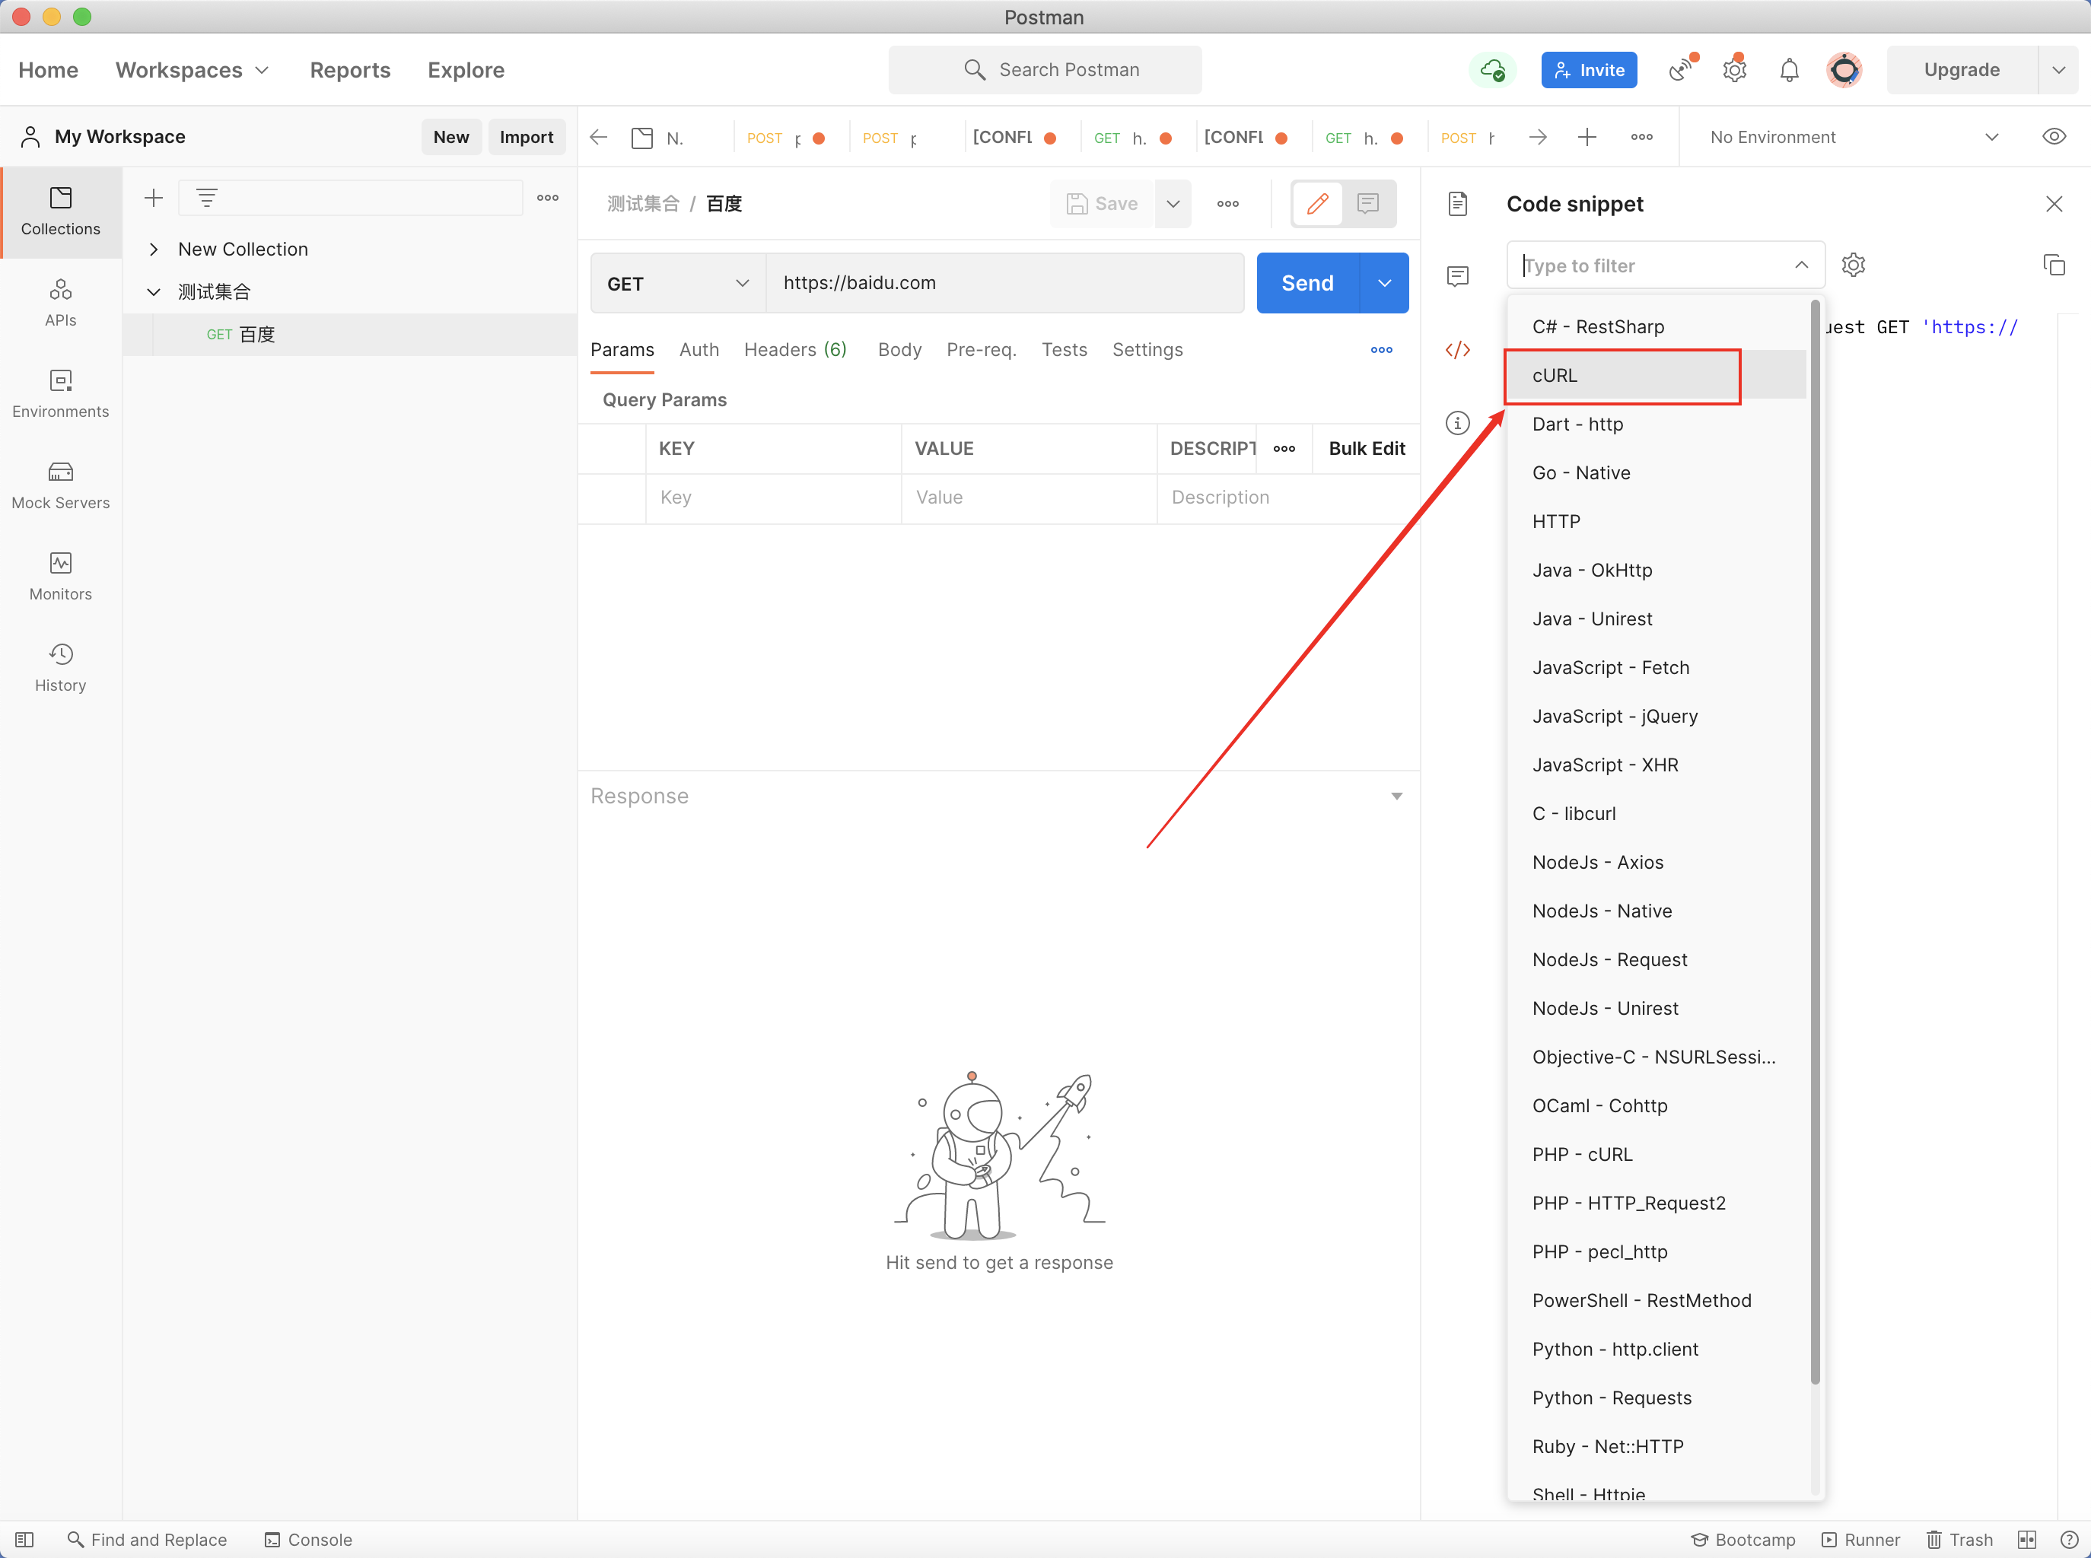Toggle the sidebar from the status bar

click(x=24, y=1539)
